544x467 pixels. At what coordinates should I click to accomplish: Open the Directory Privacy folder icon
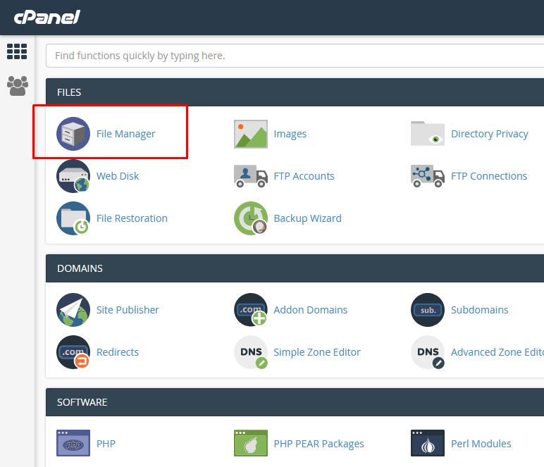(x=428, y=133)
